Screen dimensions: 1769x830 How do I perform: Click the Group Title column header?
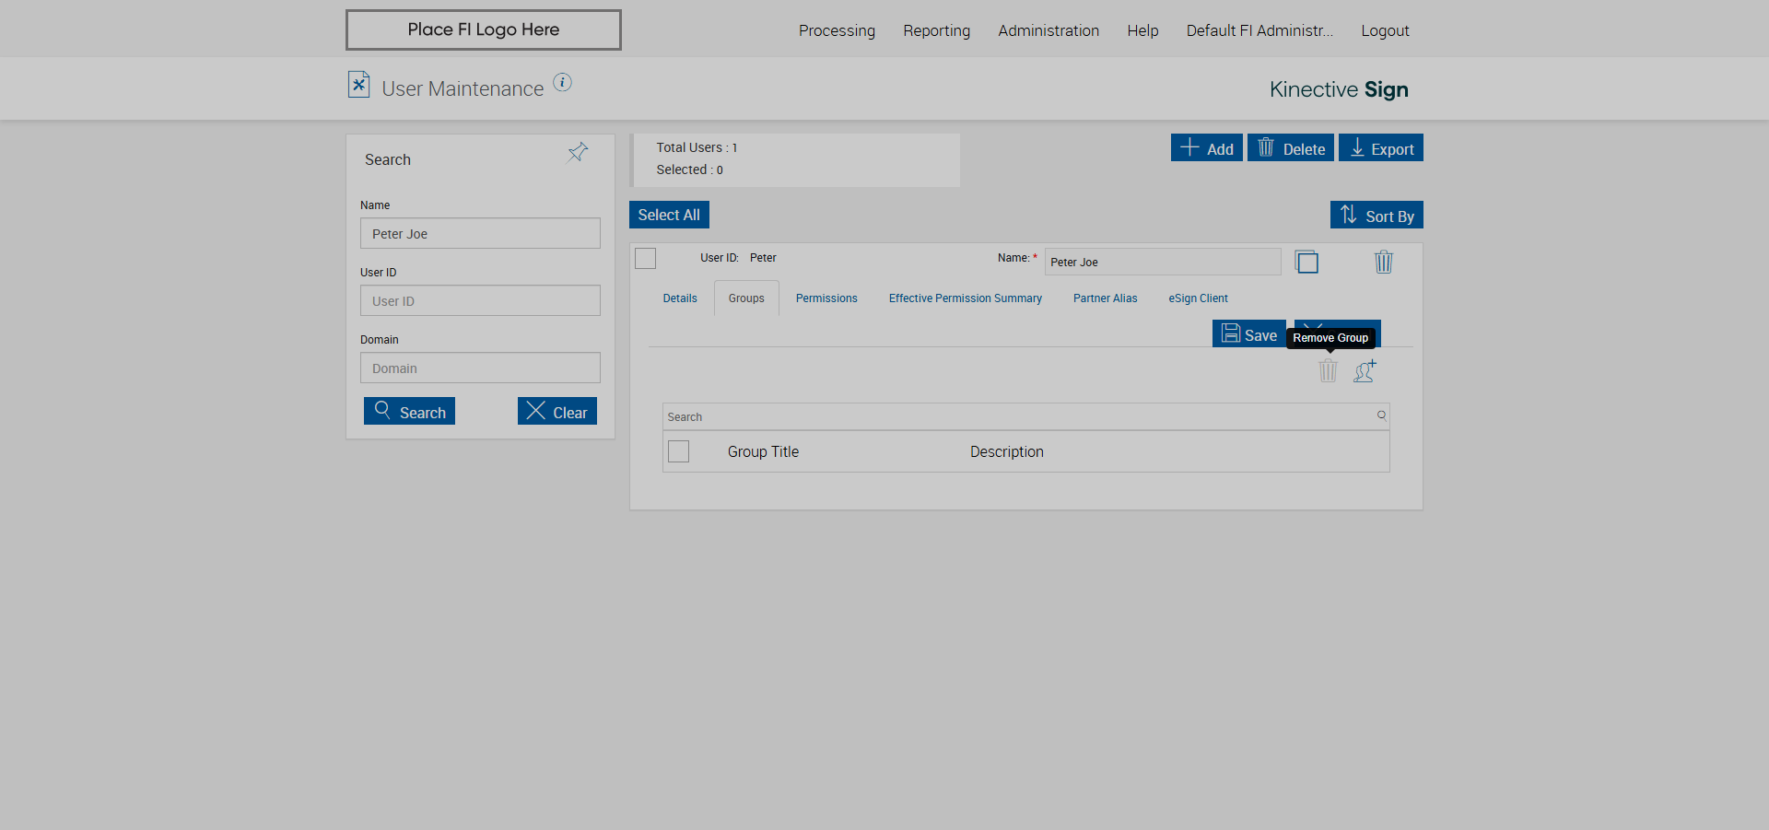point(763,451)
